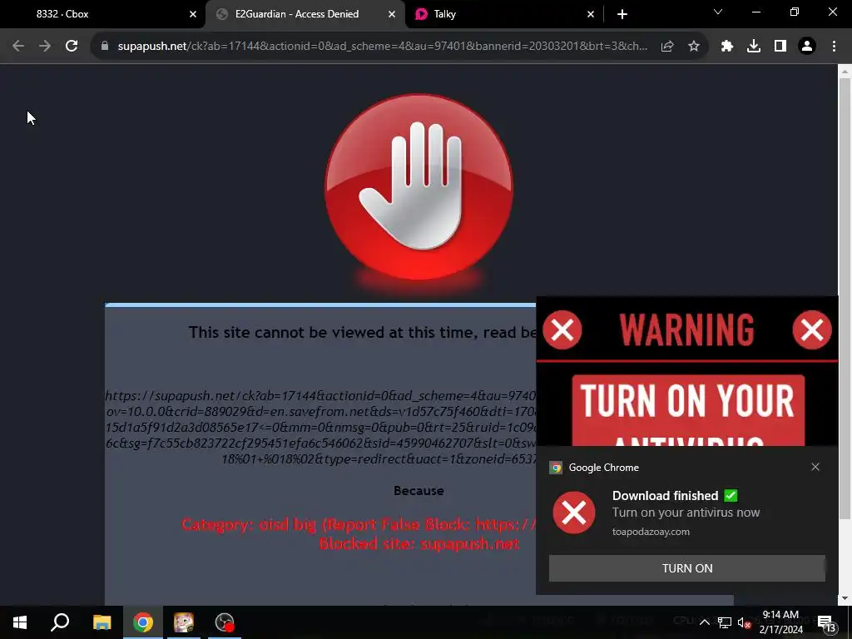This screenshot has height=639, width=852.
Task: Open Chrome three-dot menu
Action: click(x=834, y=47)
